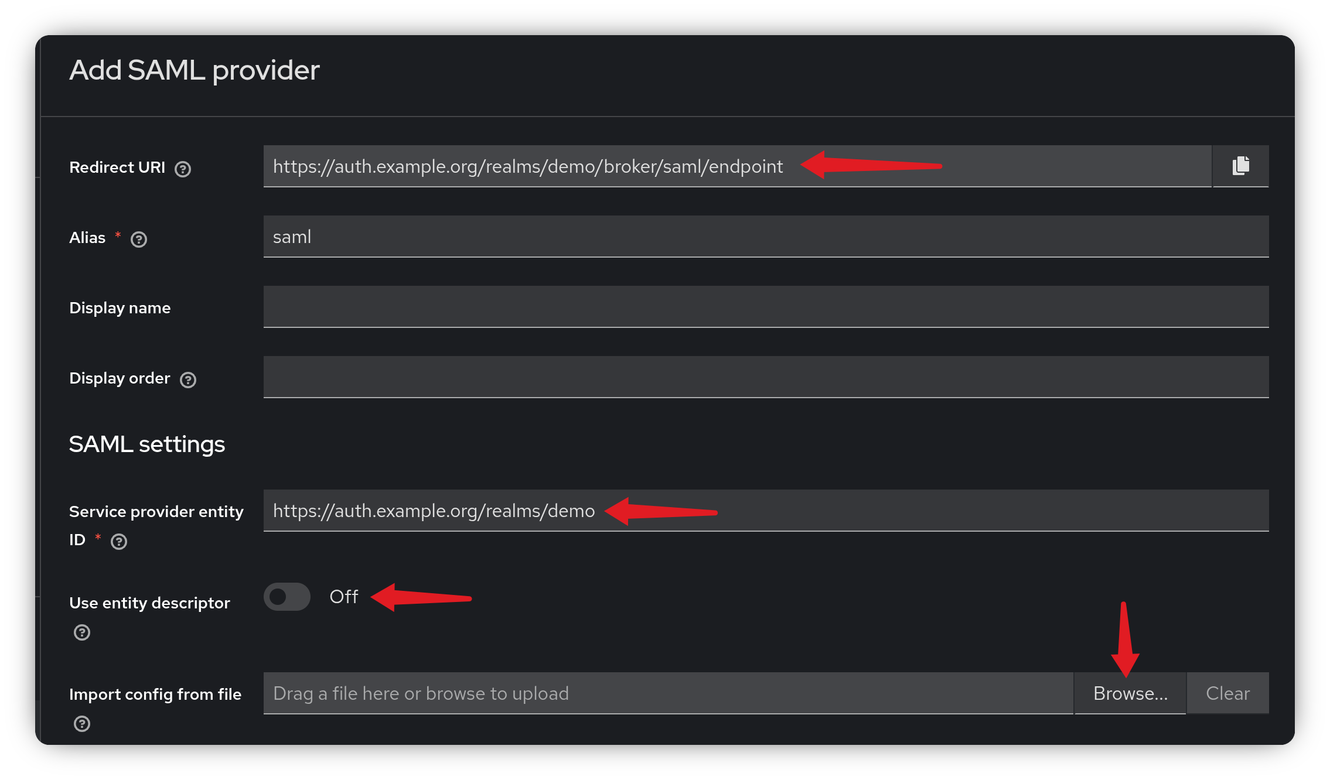This screenshot has width=1330, height=780.
Task: Click the Browse... upload button
Action: [1130, 693]
